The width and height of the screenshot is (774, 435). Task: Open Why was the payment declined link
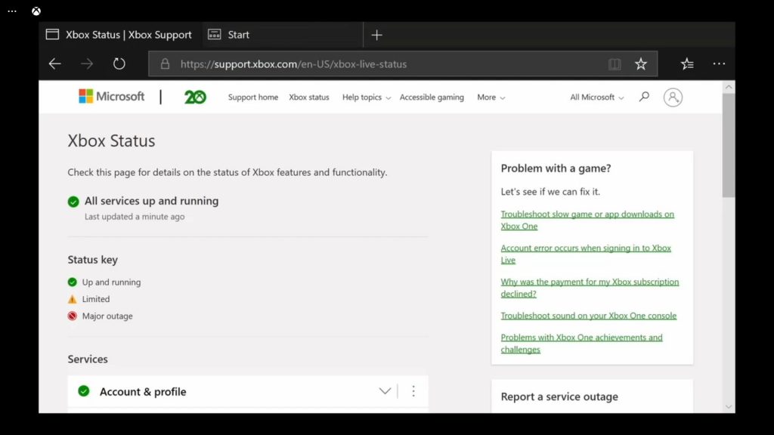click(x=590, y=288)
